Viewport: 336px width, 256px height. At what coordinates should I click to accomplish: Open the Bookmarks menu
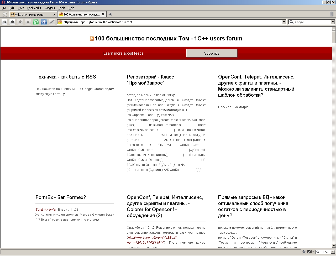point(34,8)
